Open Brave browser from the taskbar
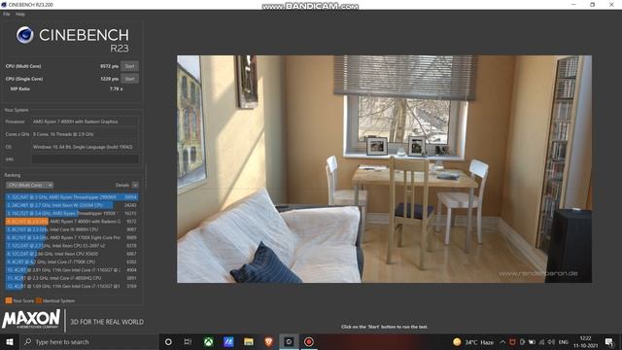622x350 pixels. pyautogui.click(x=268, y=341)
